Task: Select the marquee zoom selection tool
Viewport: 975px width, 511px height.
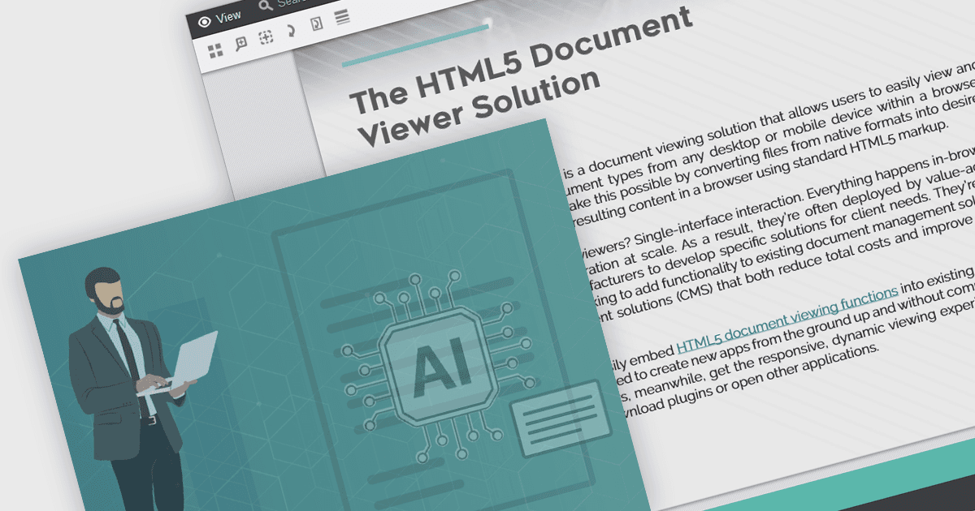Action: 266,38
